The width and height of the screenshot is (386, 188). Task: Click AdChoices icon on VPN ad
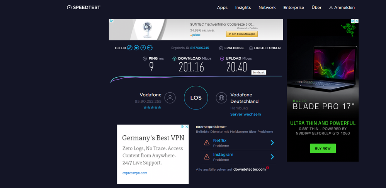tap(183, 126)
